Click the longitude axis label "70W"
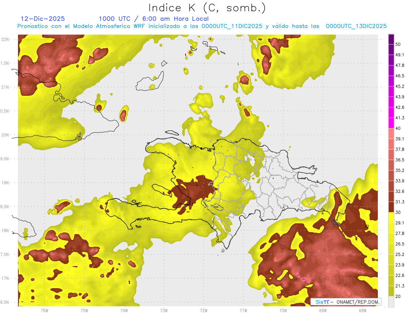This screenshot has width=407, height=315. [x=283, y=310]
